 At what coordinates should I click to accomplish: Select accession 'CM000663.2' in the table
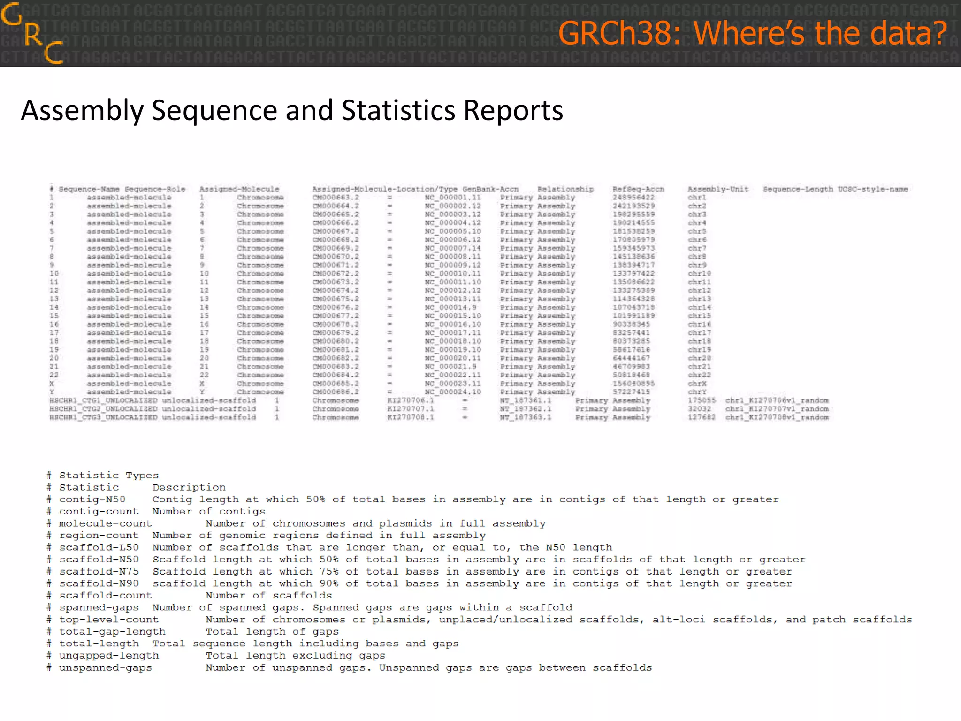tap(336, 198)
